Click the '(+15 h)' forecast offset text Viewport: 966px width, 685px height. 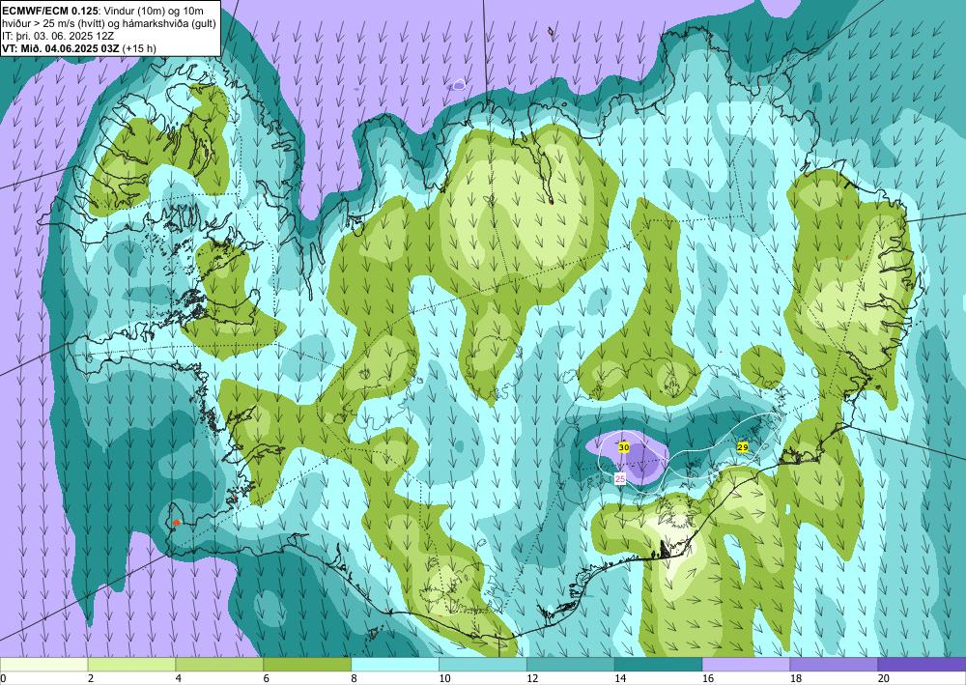[x=139, y=48]
